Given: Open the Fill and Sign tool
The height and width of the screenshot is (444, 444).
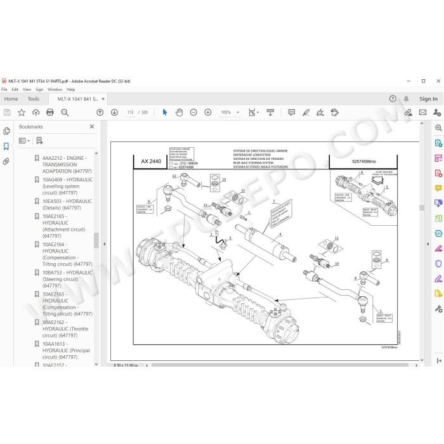Looking at the screenshot, I should 320,112.
